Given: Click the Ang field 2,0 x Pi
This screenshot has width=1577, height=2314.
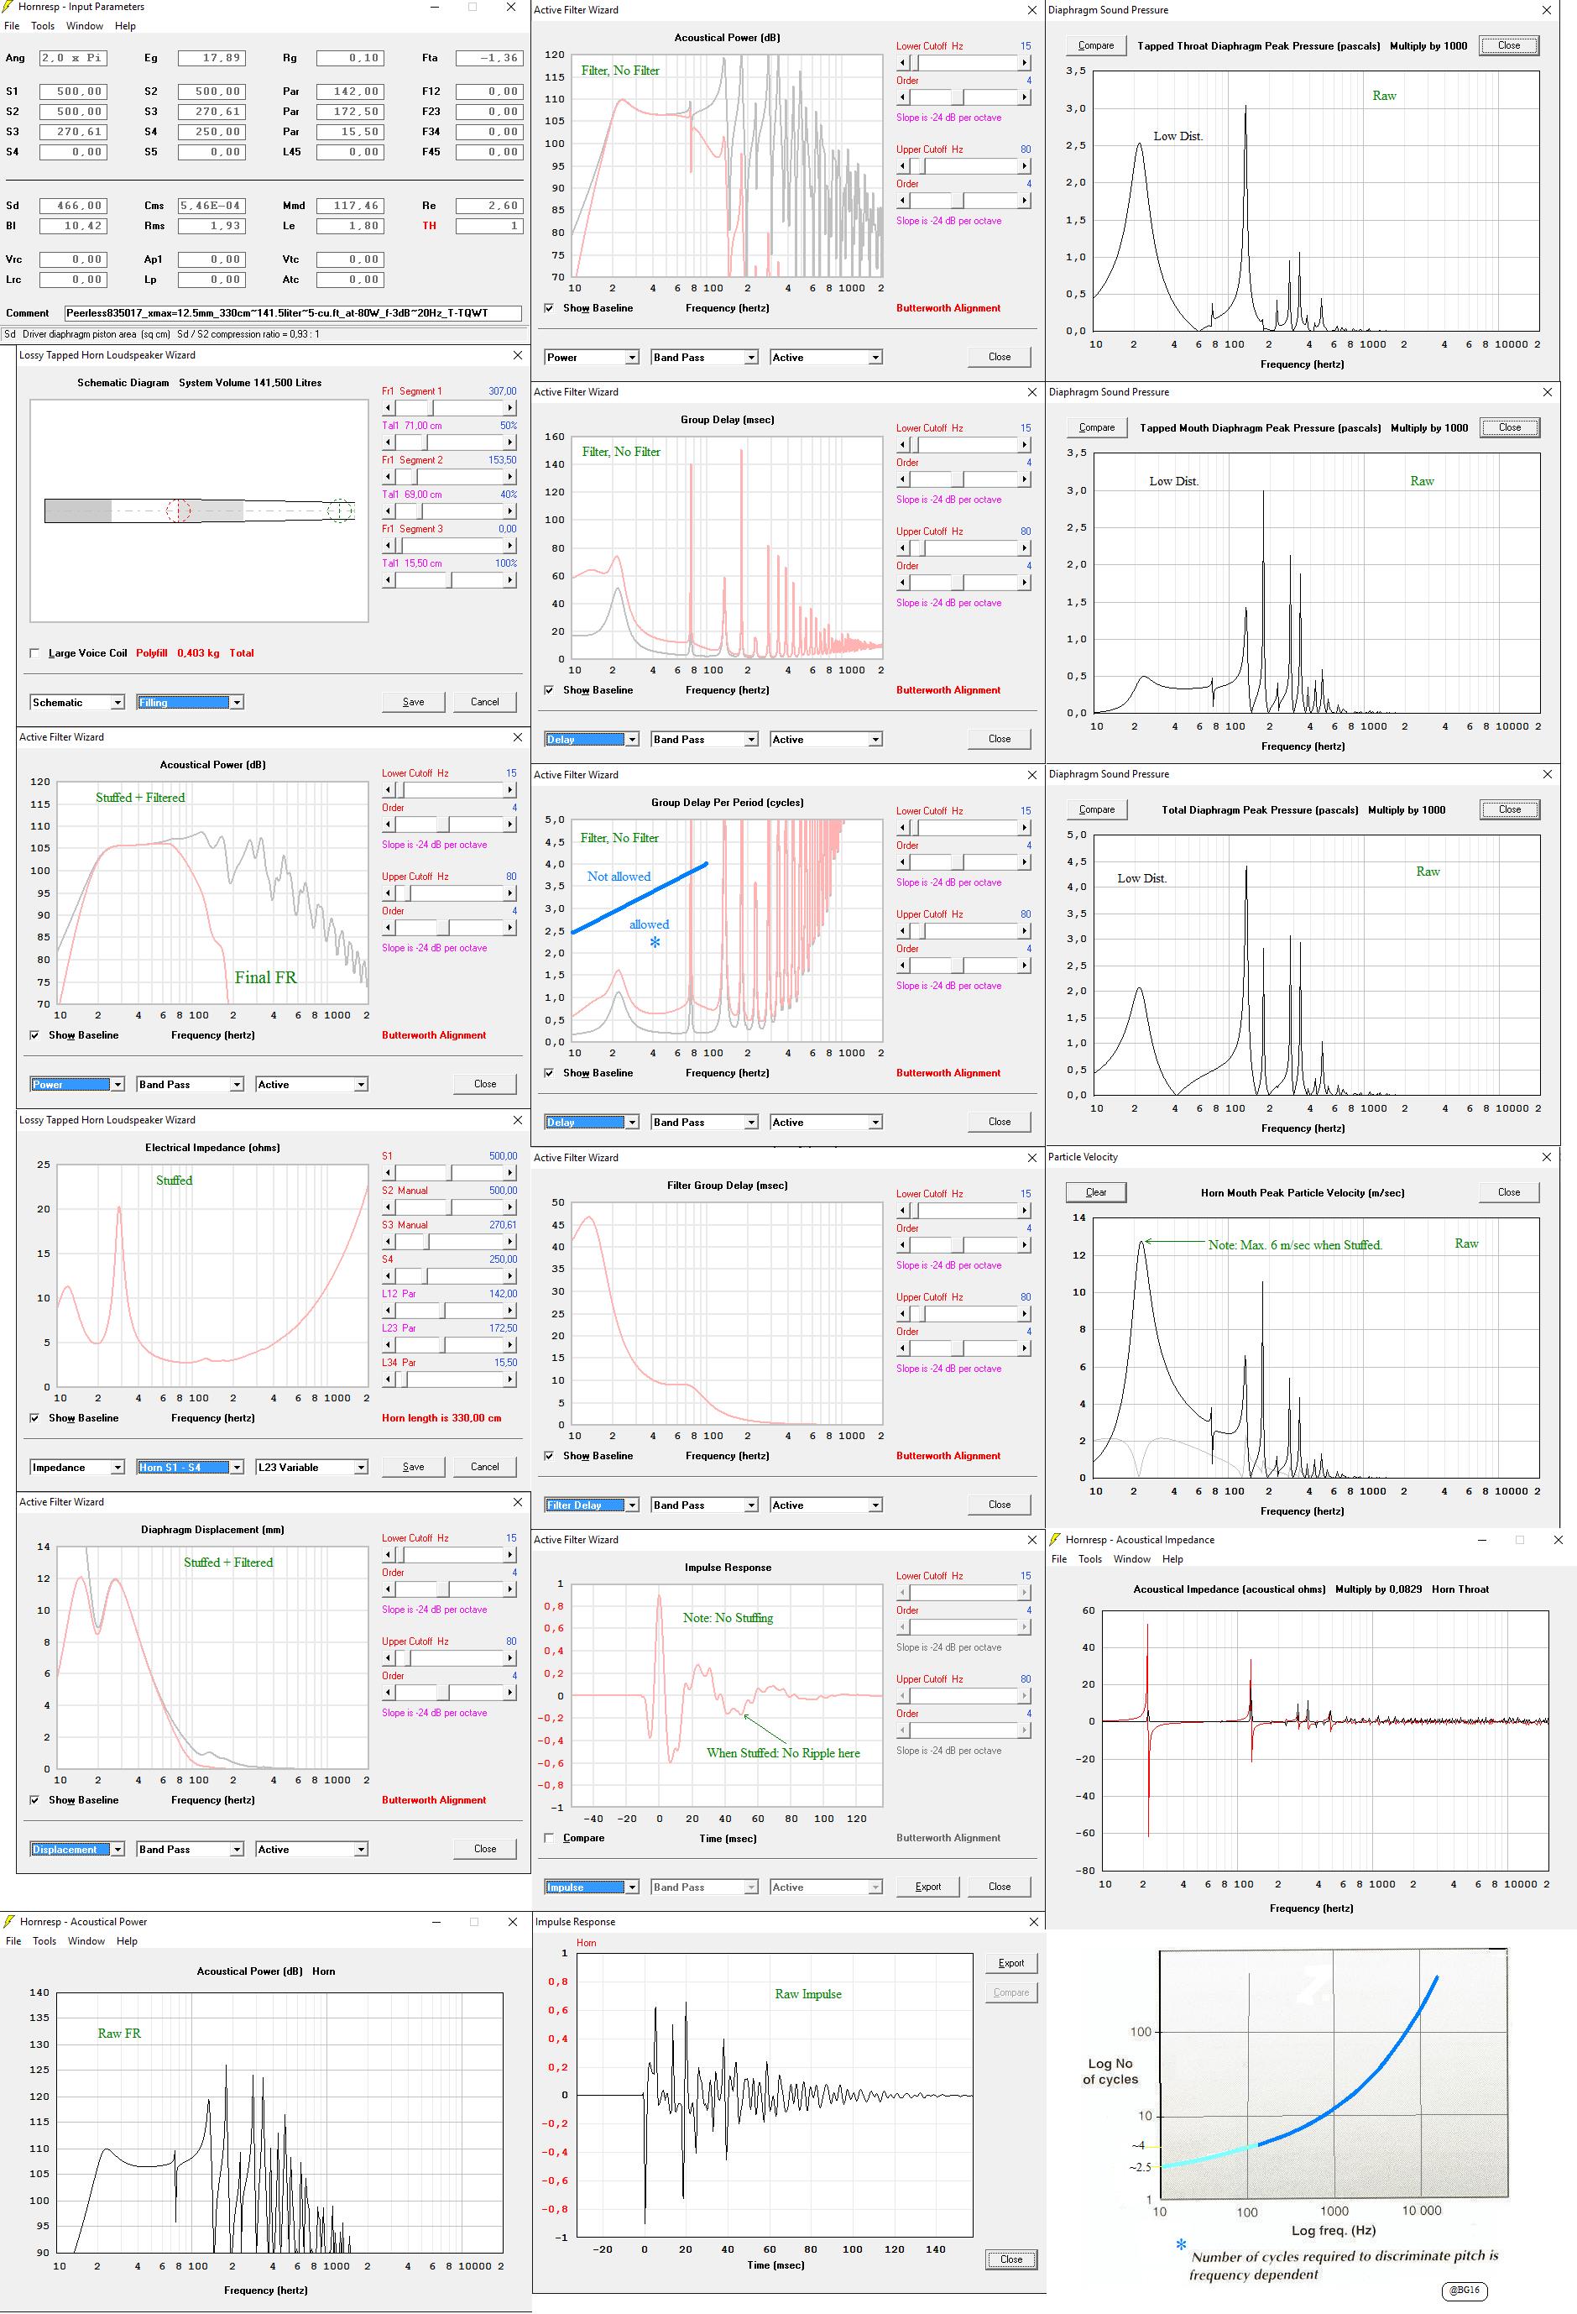Looking at the screenshot, I should [x=73, y=59].
